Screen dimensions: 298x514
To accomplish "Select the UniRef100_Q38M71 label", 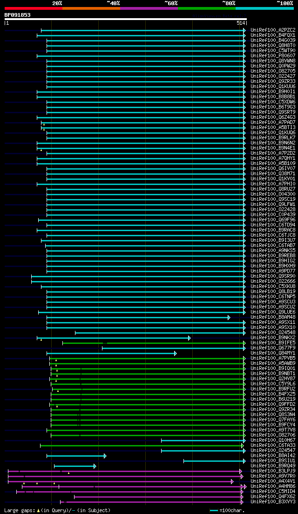I will click(x=273, y=174).
